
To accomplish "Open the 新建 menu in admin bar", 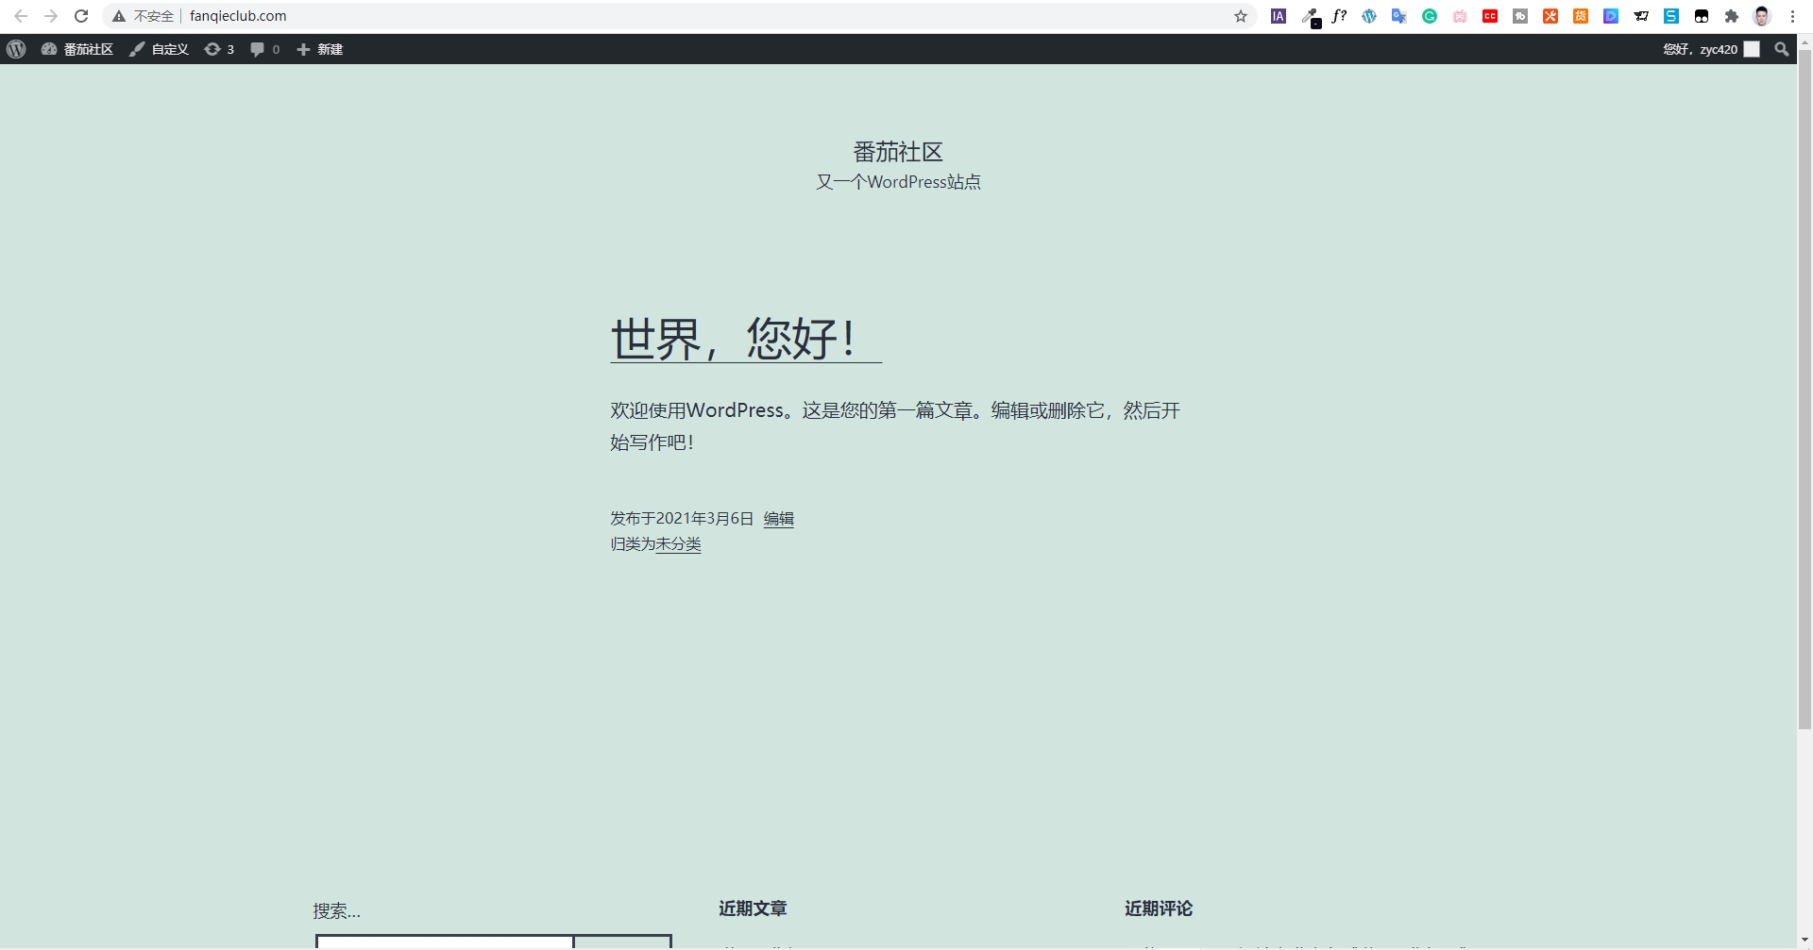I will click(x=319, y=49).
